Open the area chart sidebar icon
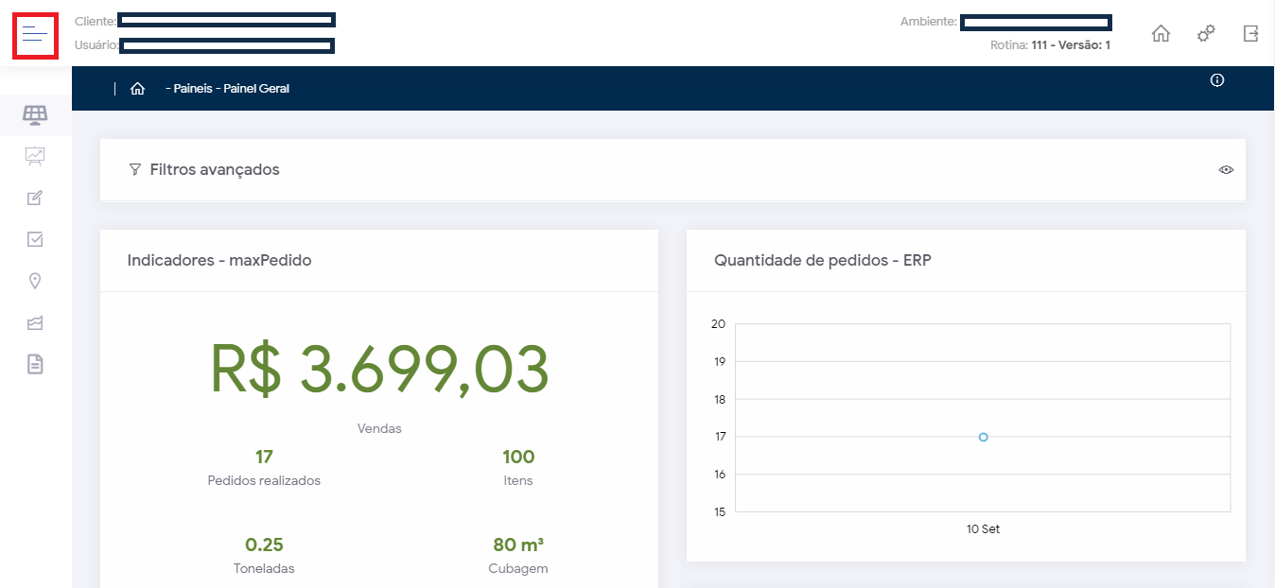The width and height of the screenshot is (1275, 588). (35, 323)
